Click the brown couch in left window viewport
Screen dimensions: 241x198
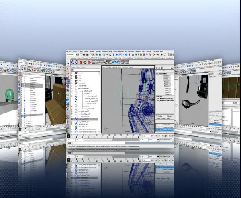(56, 104)
